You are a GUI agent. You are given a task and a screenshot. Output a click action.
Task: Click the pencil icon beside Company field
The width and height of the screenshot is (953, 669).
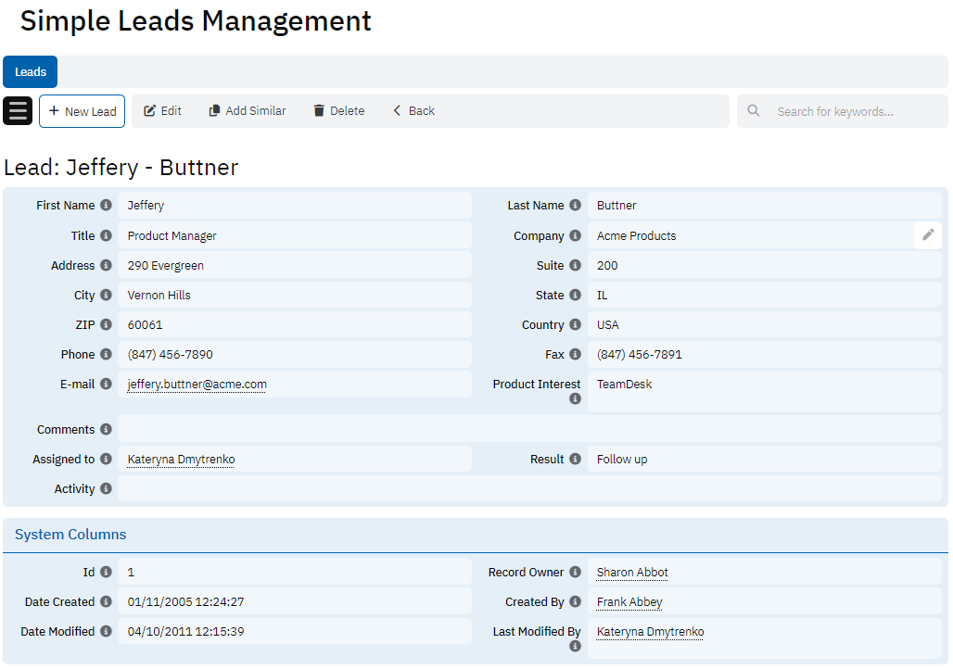click(x=927, y=235)
